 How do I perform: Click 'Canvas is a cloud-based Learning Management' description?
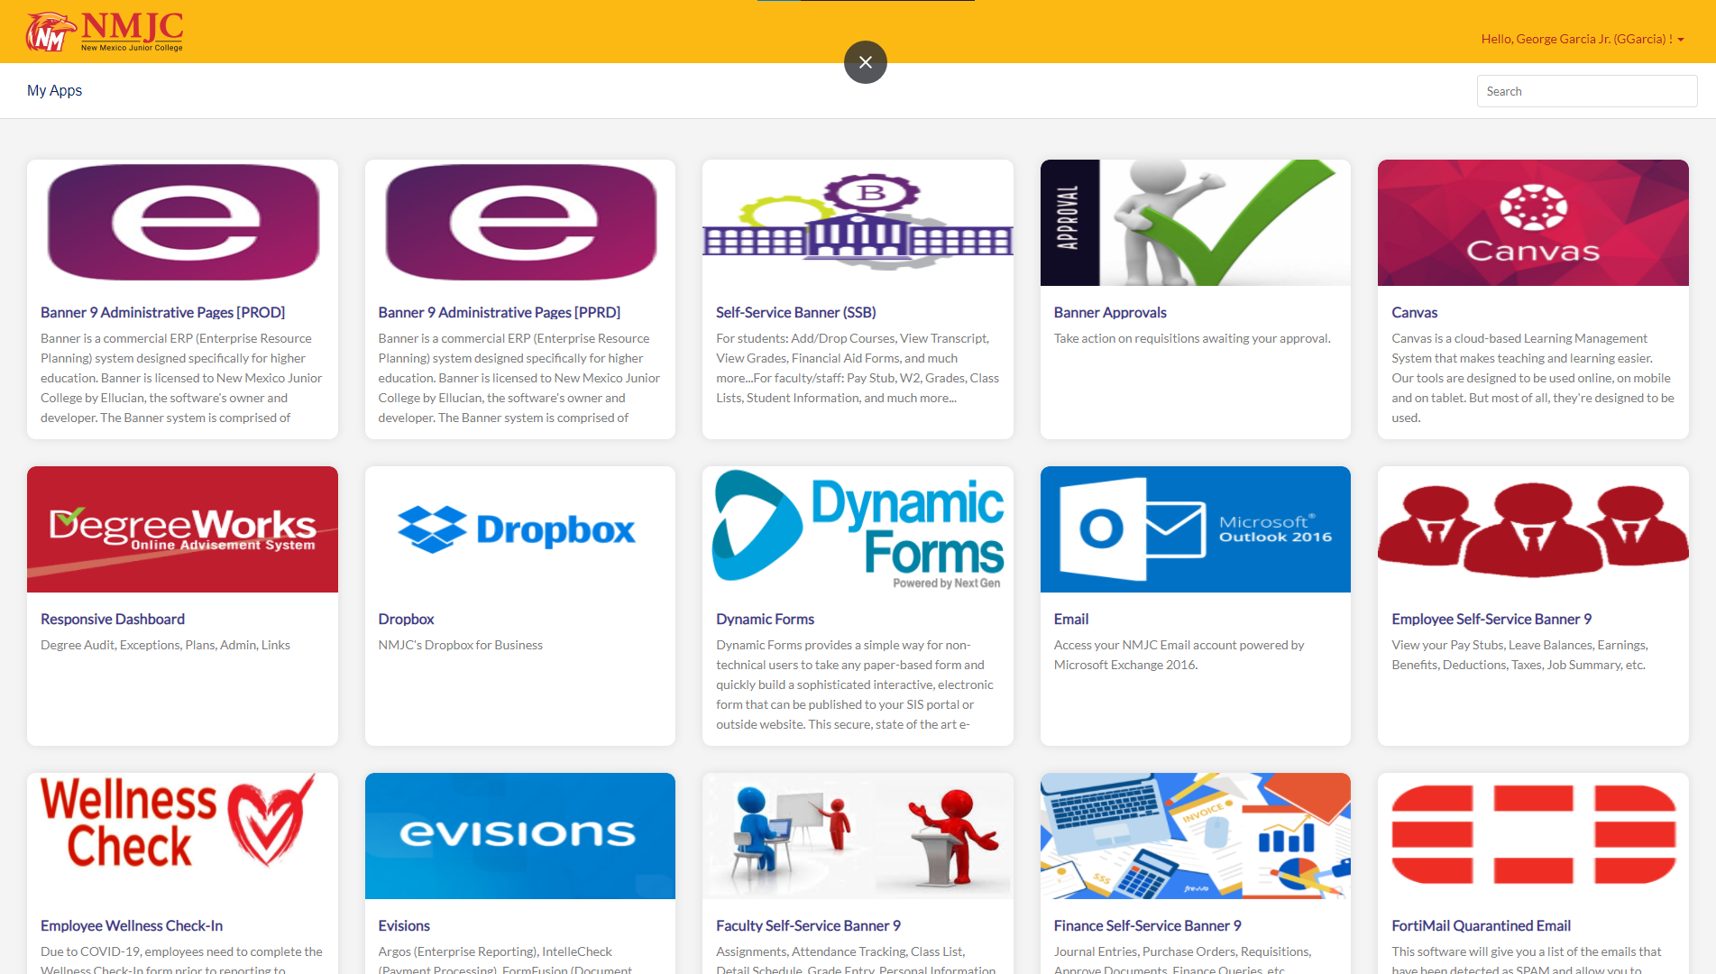click(1533, 378)
